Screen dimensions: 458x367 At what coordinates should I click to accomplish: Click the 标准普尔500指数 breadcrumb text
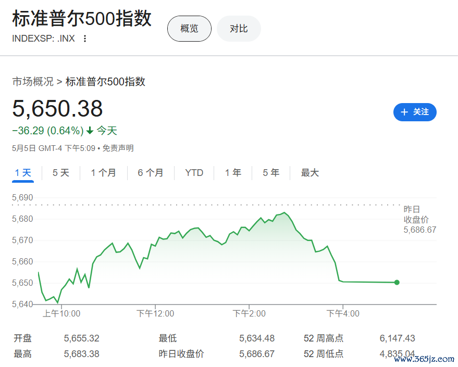tap(105, 81)
